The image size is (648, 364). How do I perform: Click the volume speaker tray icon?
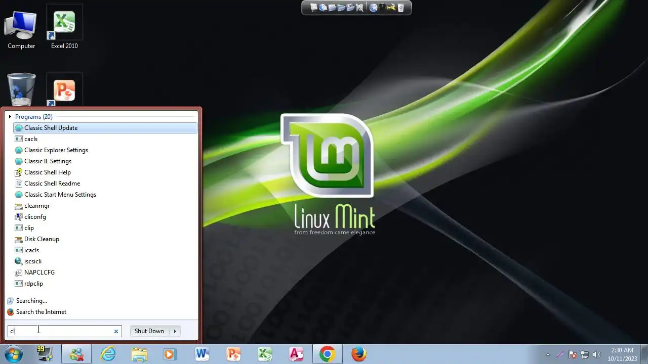tap(597, 354)
